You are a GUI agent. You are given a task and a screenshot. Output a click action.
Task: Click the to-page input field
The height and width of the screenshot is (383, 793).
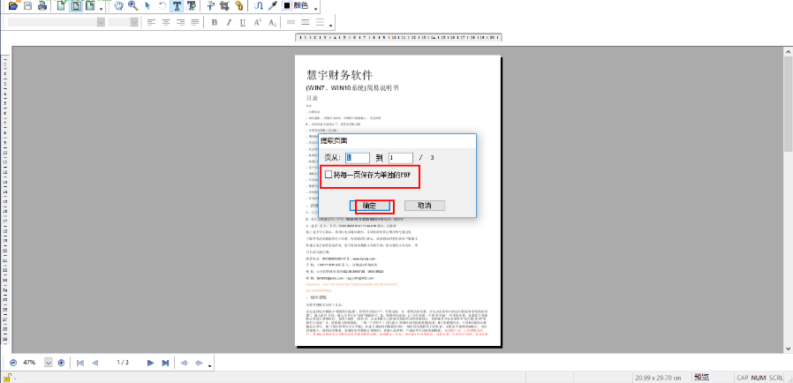(401, 158)
